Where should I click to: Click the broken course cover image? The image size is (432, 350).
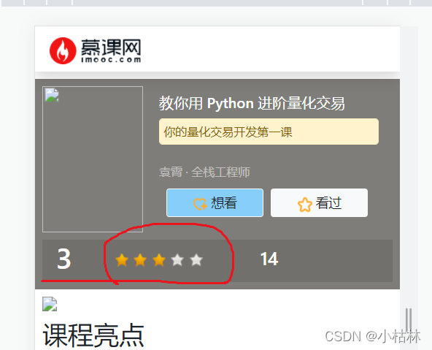click(x=93, y=159)
